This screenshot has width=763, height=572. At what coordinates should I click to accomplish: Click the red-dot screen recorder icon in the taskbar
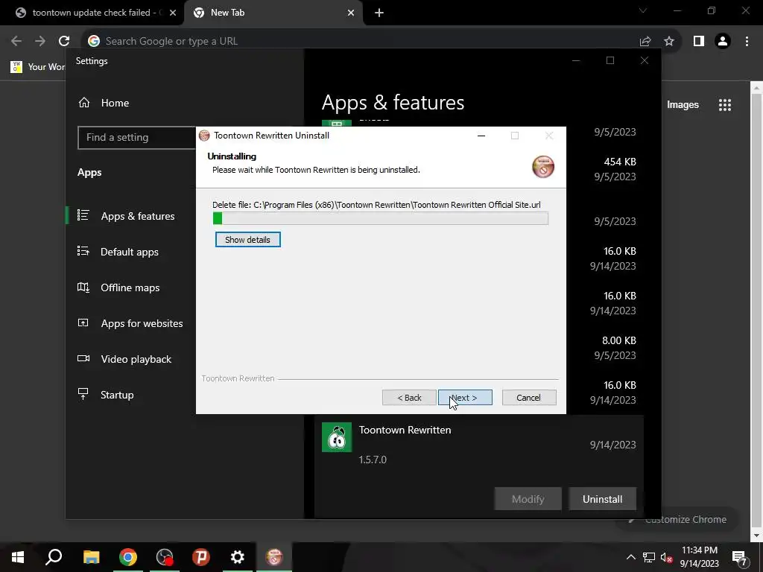[165, 557]
